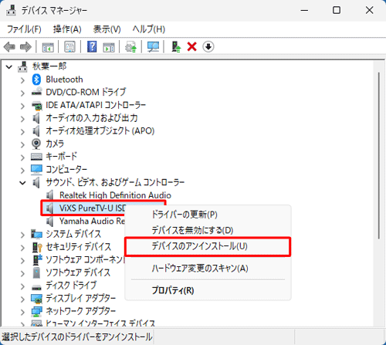Toggle the console tree pane icon
Screen dimensions: 386x345
(48, 47)
